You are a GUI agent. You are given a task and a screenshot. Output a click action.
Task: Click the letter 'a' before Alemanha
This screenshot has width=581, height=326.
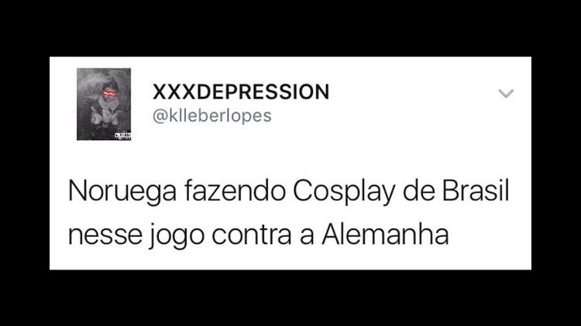coord(307,236)
